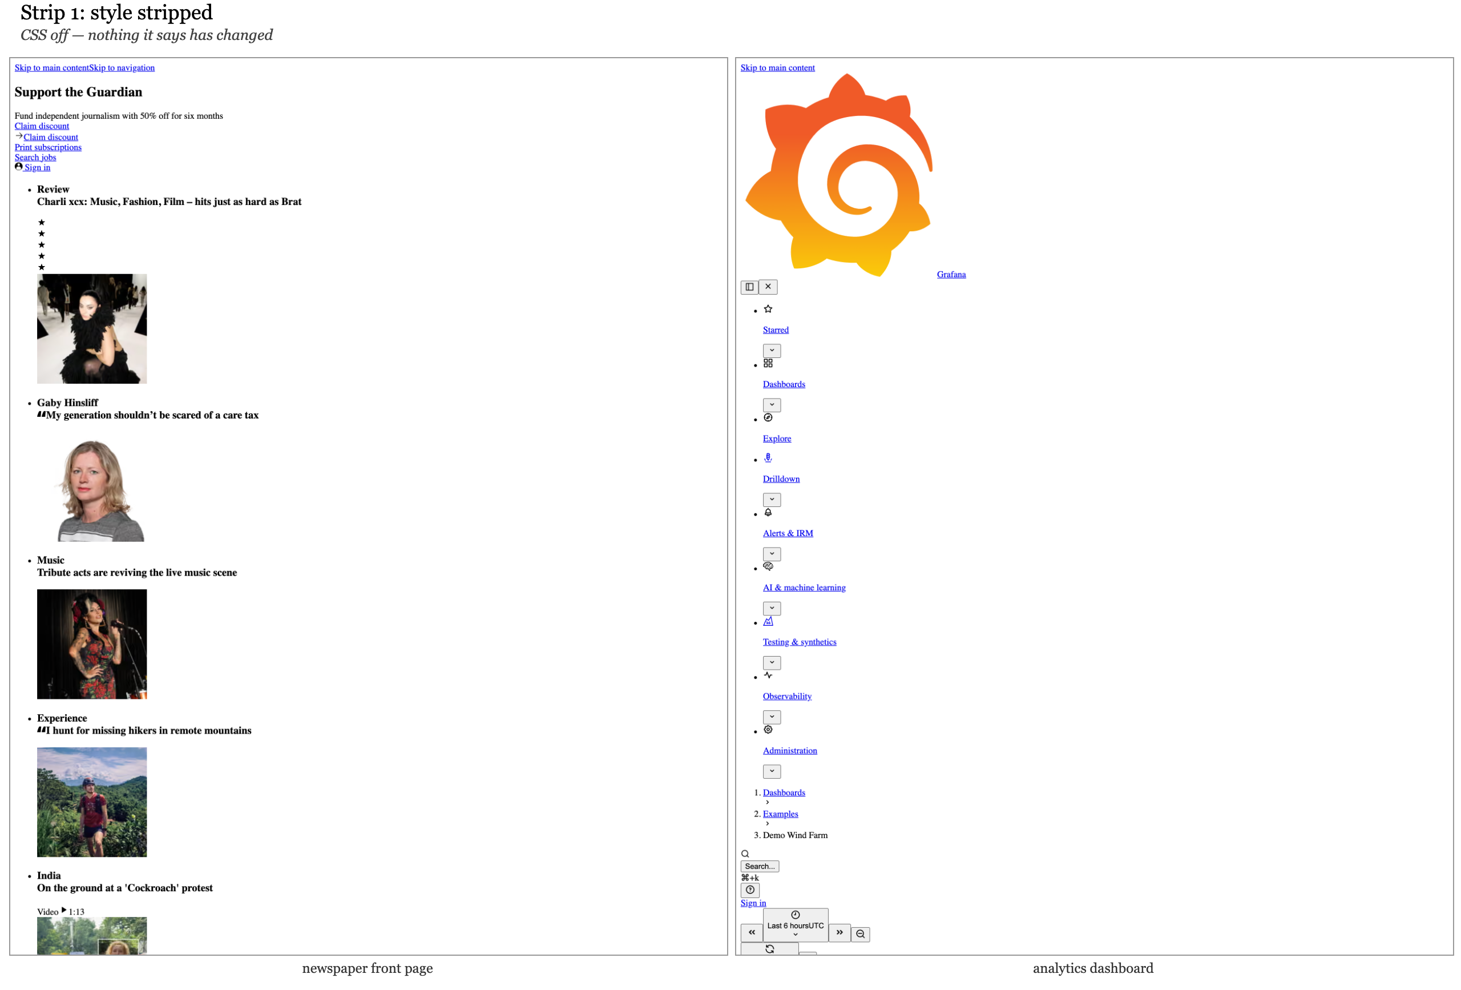1461x990 pixels.
Task: Expand the chevron below Administration
Action: tap(772, 772)
